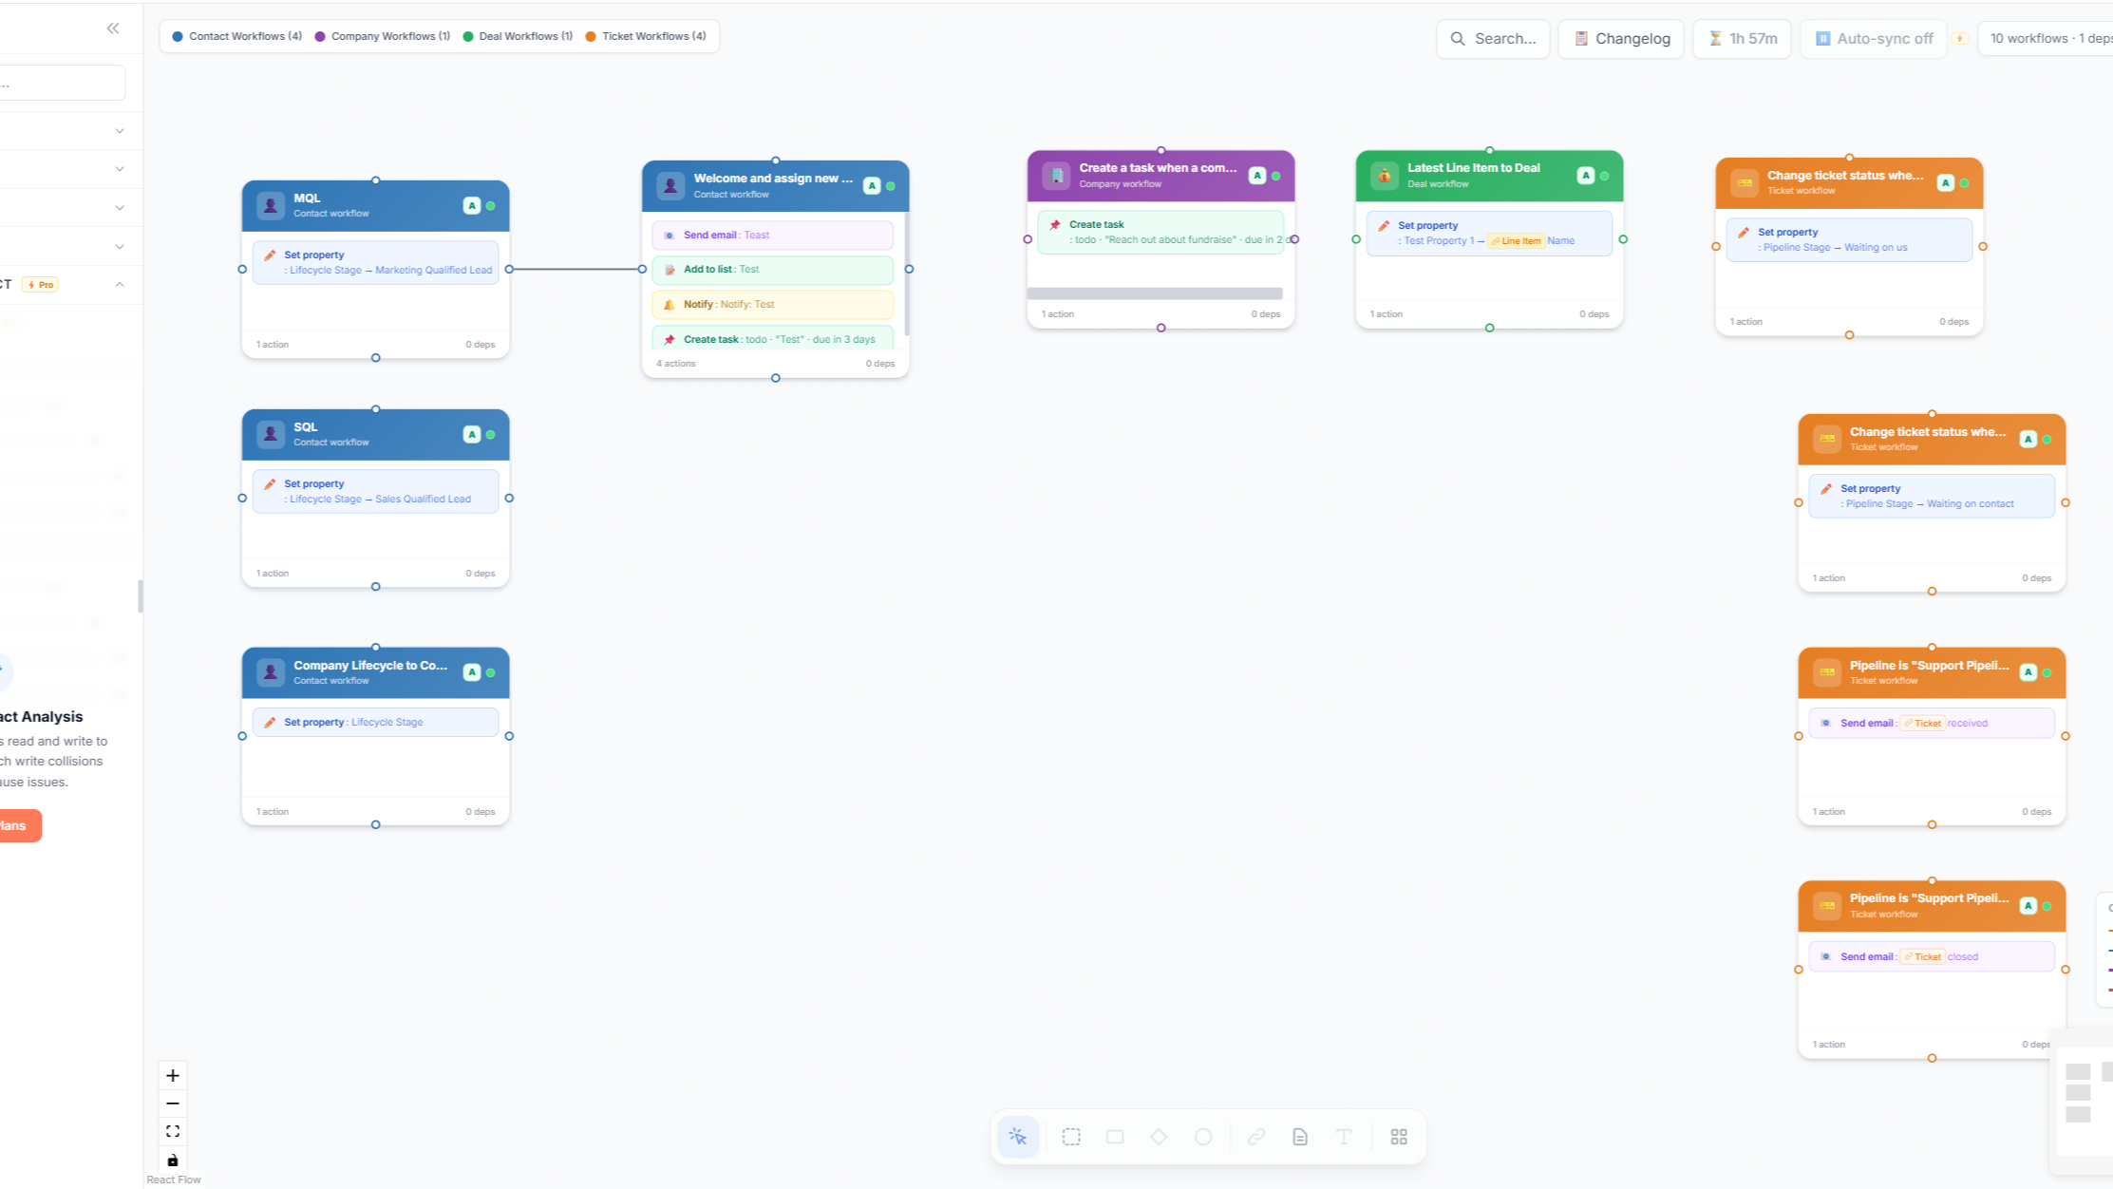Activate the marquee selection tool
The height and width of the screenshot is (1189, 2113).
point(1071,1136)
